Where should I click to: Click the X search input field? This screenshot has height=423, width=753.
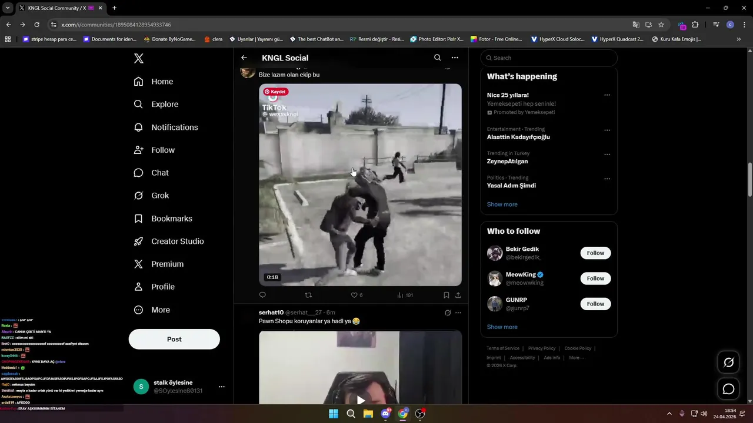point(549,58)
